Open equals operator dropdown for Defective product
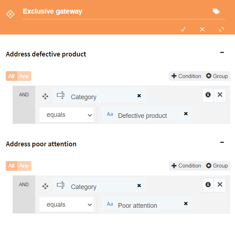Screen dimensions: 235x229 click(x=66, y=115)
